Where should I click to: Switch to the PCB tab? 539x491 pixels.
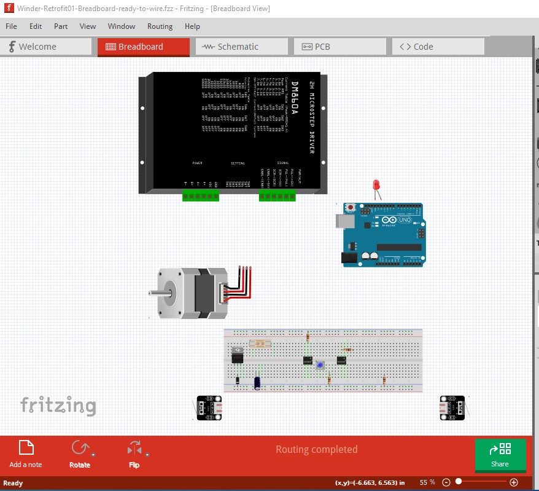coord(340,47)
